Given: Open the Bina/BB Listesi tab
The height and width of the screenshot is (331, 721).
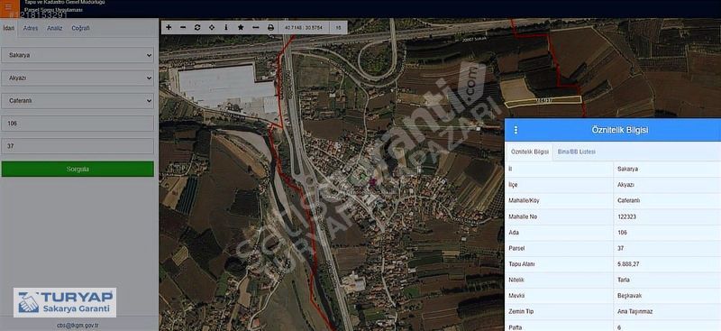Looking at the screenshot, I should click(x=576, y=152).
